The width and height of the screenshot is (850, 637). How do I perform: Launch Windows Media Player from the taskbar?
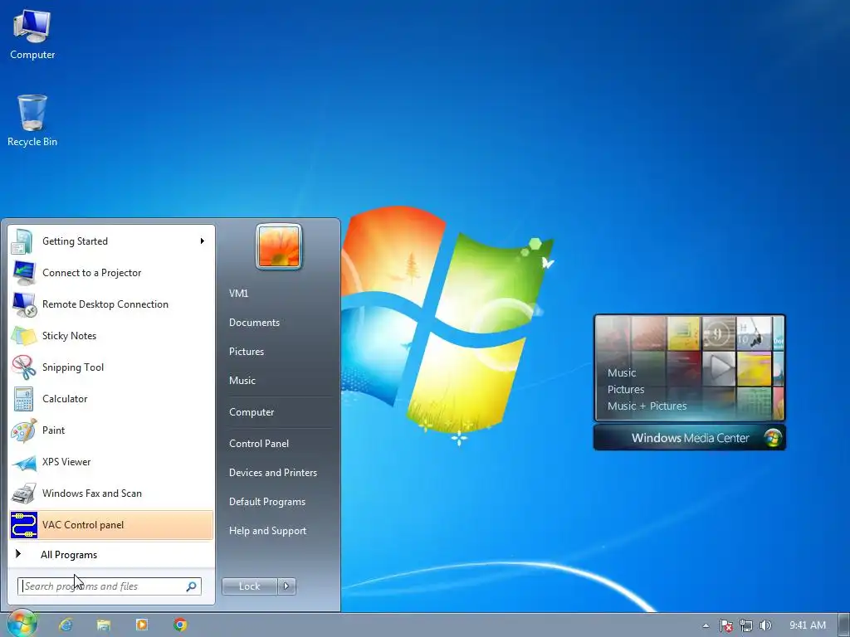click(141, 625)
